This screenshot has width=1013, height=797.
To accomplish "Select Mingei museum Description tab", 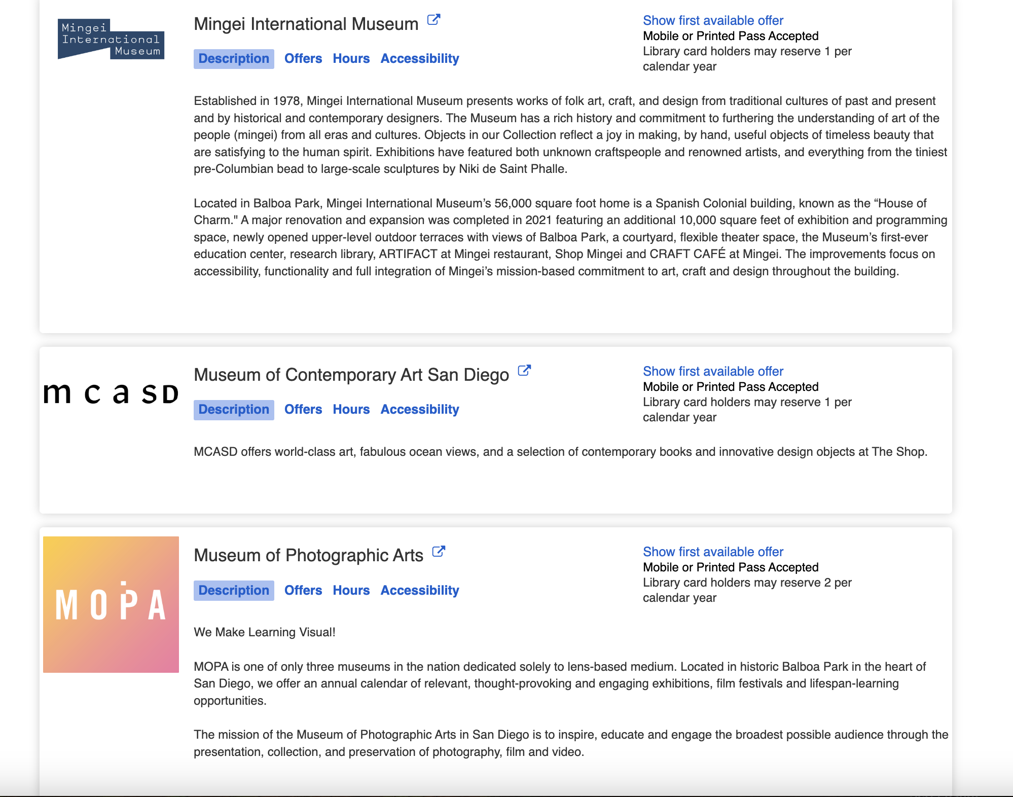I will [x=234, y=59].
